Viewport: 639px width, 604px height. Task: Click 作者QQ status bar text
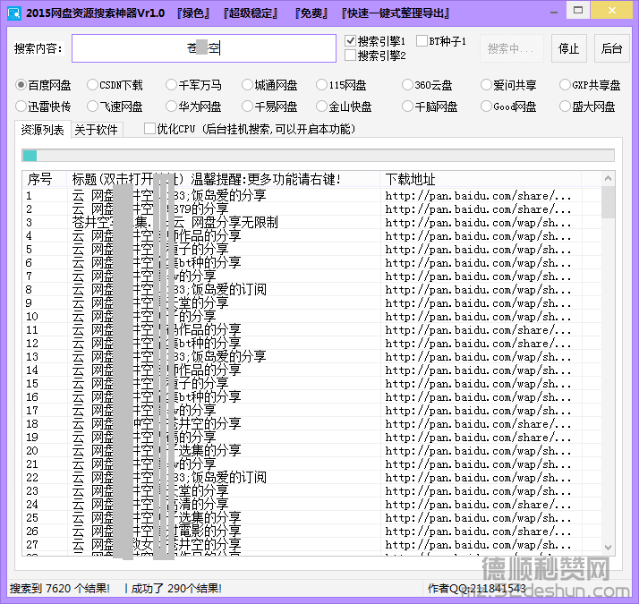(477, 589)
